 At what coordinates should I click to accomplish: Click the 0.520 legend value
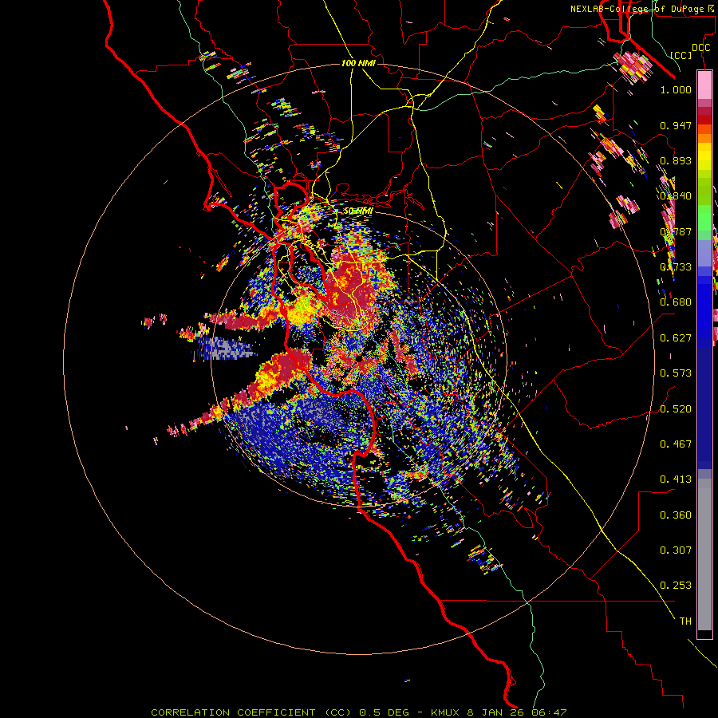pyautogui.click(x=676, y=409)
